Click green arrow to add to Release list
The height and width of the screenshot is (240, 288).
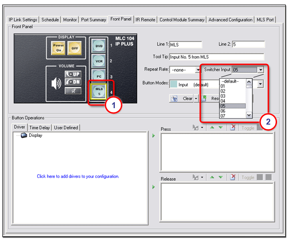tap(154, 187)
